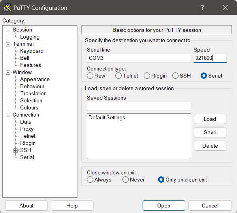Open the Data settings category
This screenshot has height=213, width=237.
click(26, 122)
